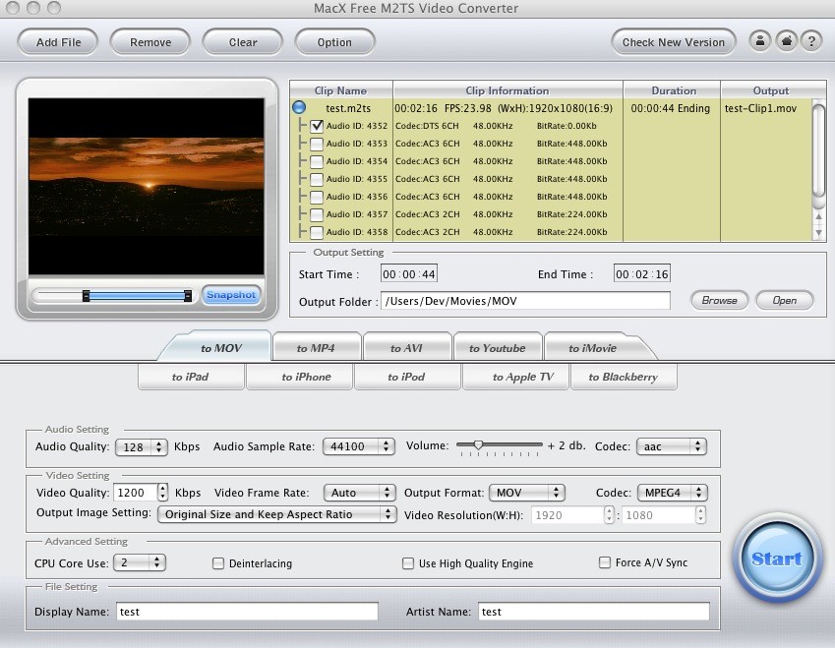835x648 pixels.
Task: Enable the Deinterlacing checkbox
Action: pyautogui.click(x=218, y=563)
